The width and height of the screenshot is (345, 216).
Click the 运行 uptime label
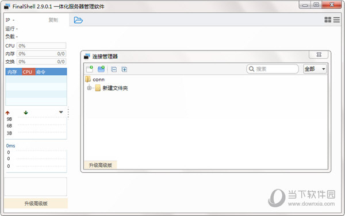(x=11, y=29)
